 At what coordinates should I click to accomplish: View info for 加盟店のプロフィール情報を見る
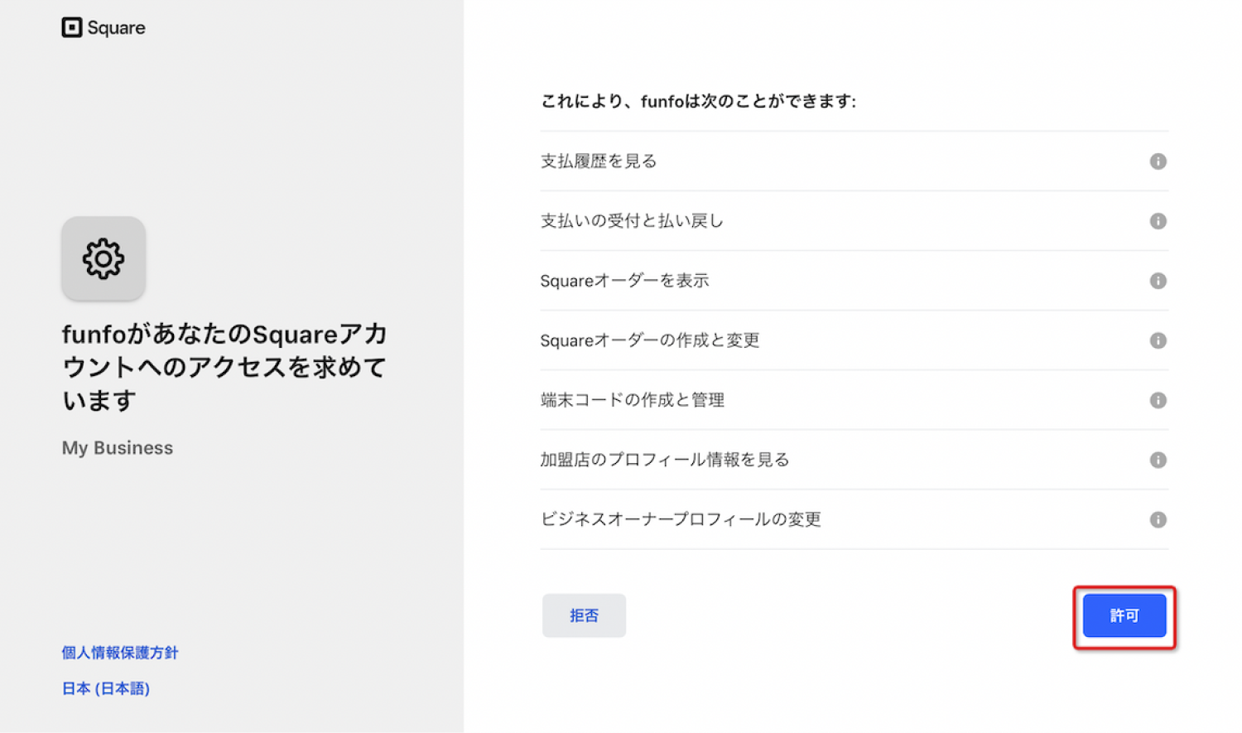pyautogui.click(x=1158, y=460)
